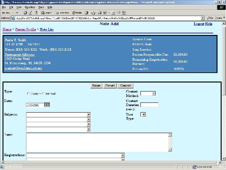The height and width of the screenshot is (170, 226).
Task: Click the browser Forward arrow
Action: pyautogui.click(x=17, y=13)
